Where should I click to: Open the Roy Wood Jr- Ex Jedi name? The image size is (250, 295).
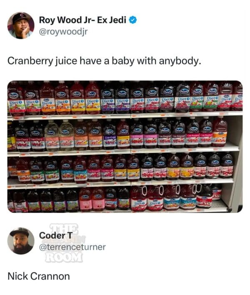(x=82, y=20)
